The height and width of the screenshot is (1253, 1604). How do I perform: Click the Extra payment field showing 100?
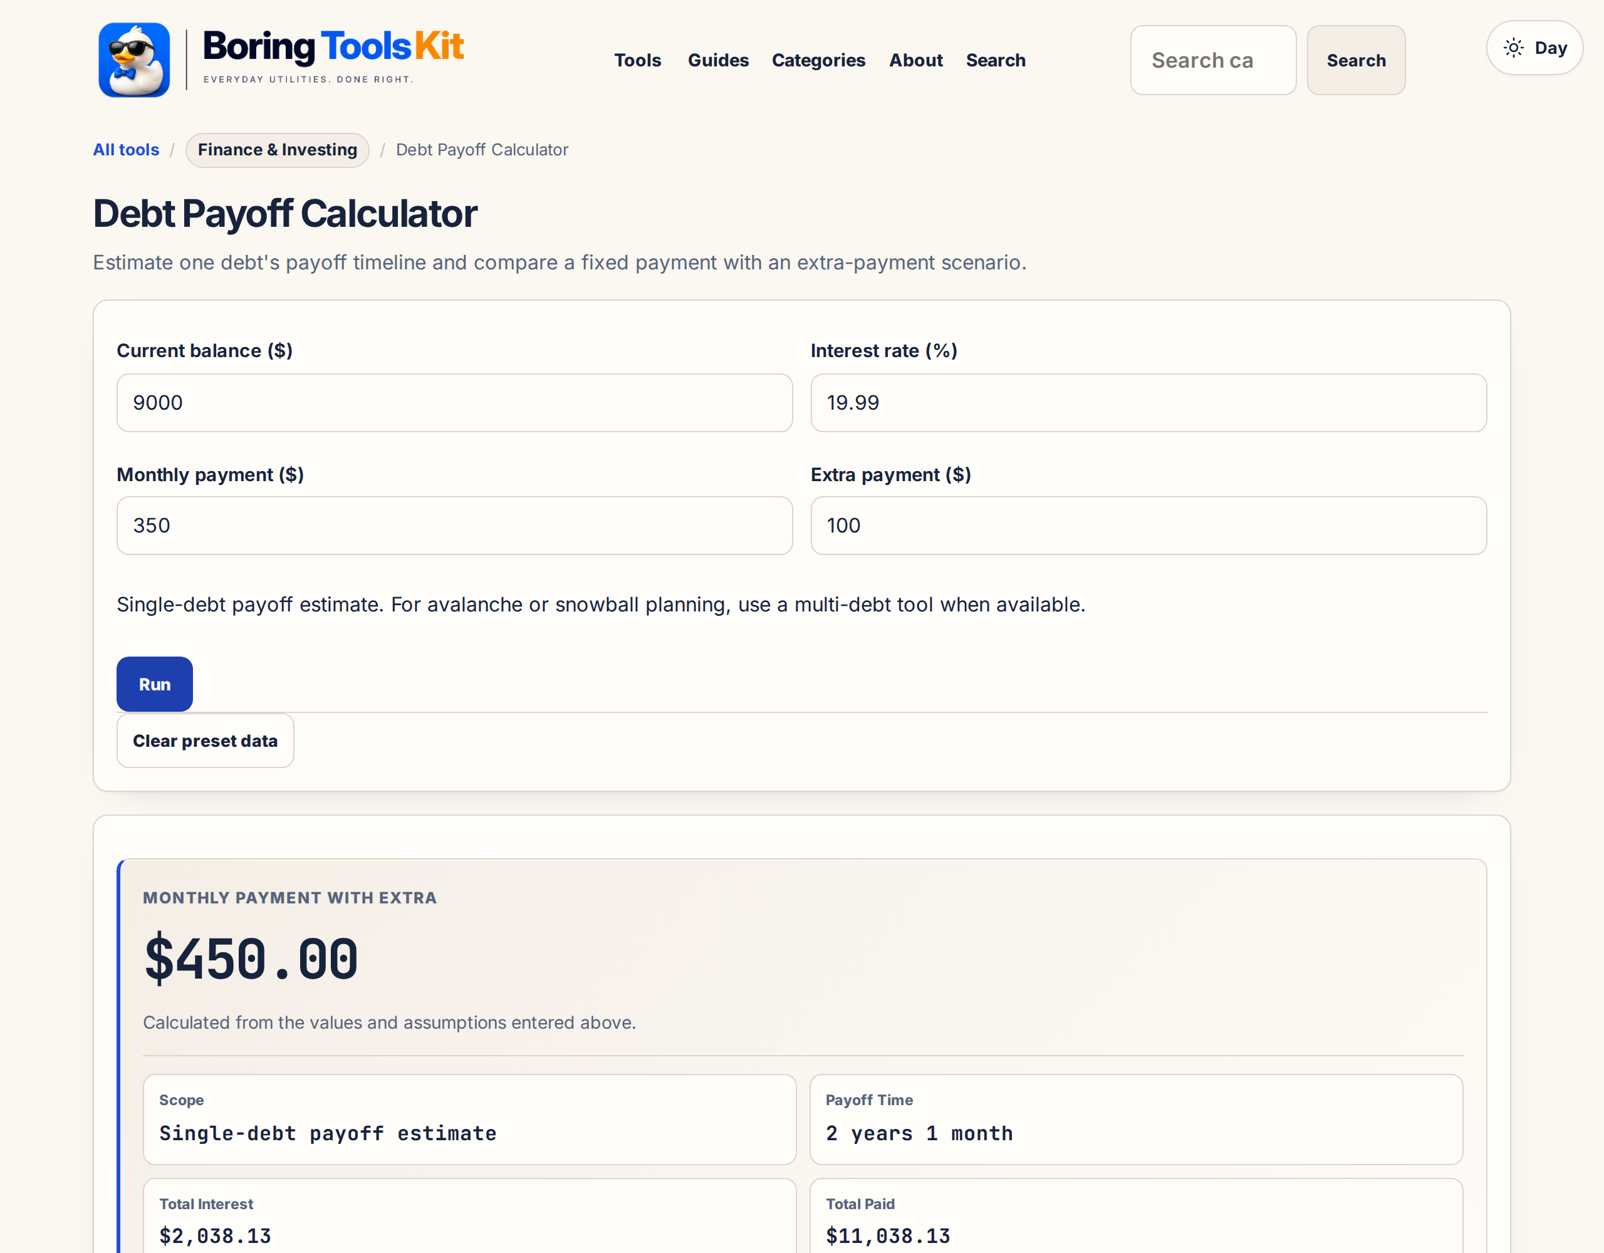pos(1148,525)
